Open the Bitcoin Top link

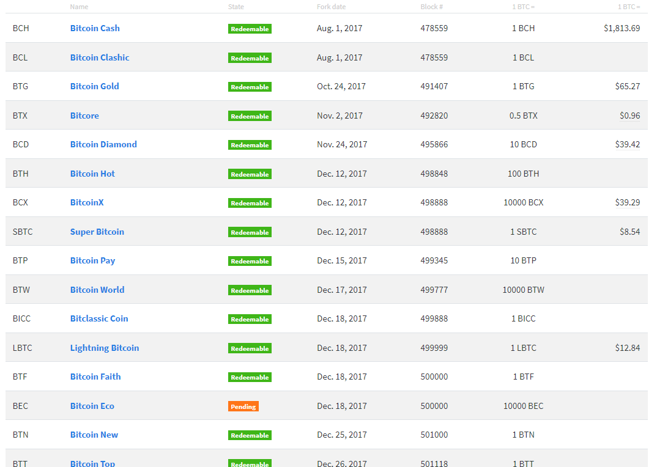point(92,463)
